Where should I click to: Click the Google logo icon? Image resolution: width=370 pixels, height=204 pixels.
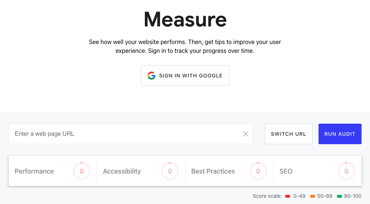point(152,76)
